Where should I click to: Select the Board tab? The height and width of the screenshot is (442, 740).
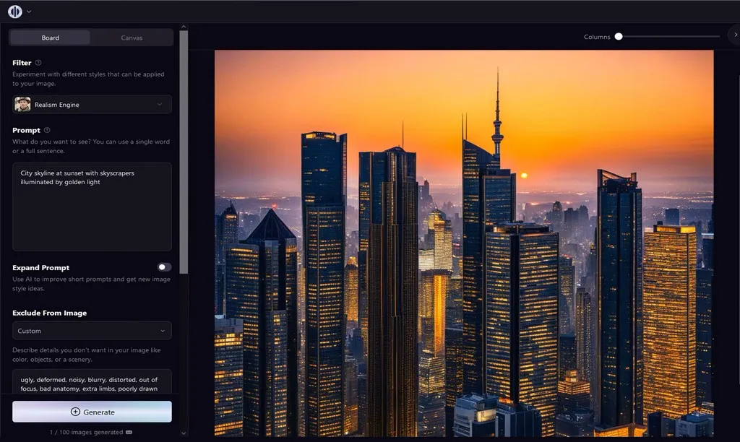coord(50,37)
